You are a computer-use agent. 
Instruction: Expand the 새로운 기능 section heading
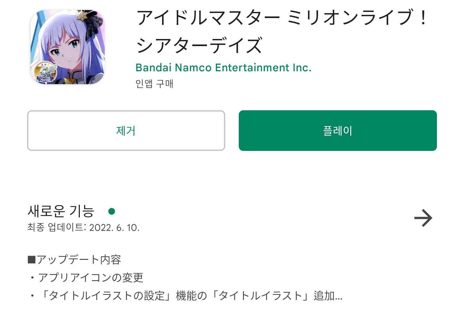pyautogui.click(x=61, y=211)
